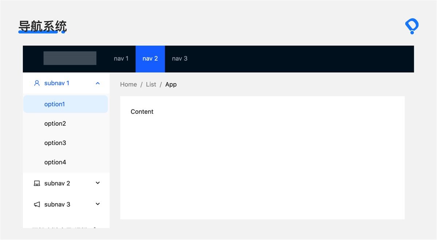
Task: Expand subnav 3 with down chevron
Action: point(98,204)
